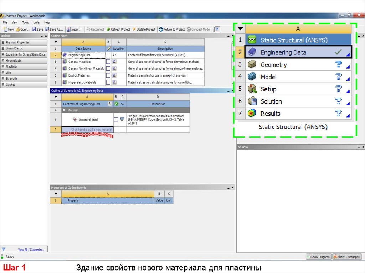365x273 pixels.
Task: Select the Engineering Data source row
Action: point(83,55)
